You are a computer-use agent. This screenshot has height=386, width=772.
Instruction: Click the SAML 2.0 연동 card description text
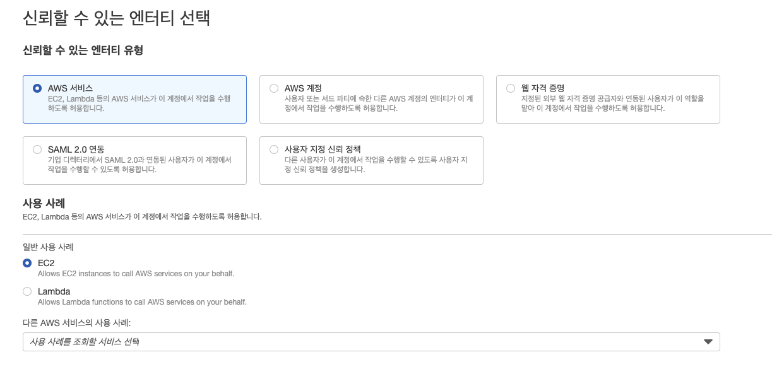pos(140,165)
